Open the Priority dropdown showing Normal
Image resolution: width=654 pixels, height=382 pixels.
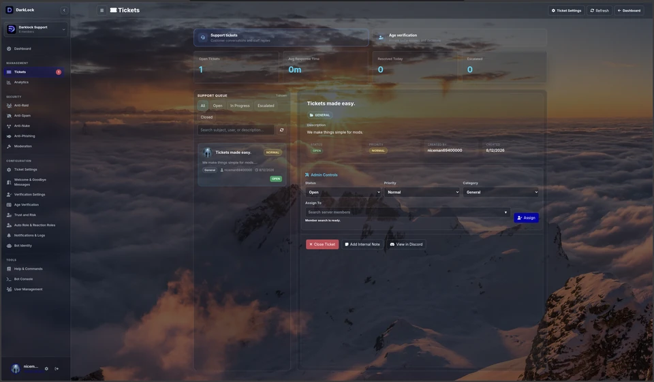(x=422, y=192)
